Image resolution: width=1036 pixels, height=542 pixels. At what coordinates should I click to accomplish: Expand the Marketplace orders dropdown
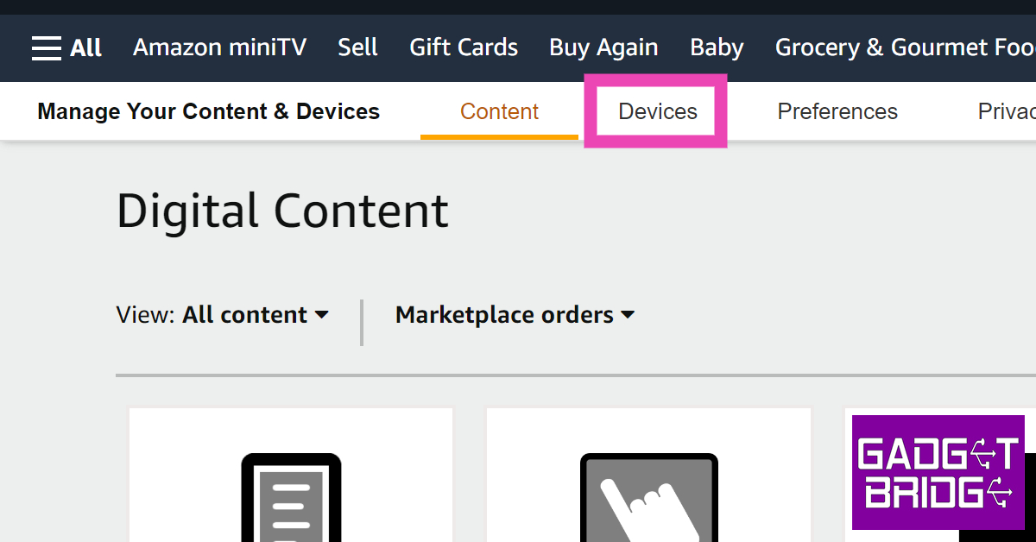(515, 315)
